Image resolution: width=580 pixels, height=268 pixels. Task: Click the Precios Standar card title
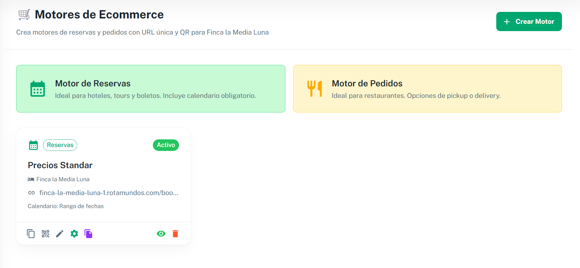click(x=60, y=165)
